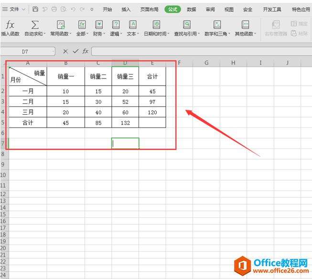The width and height of the screenshot is (312, 279).
Task: Select the cell containing 85
Action: (x=98, y=123)
